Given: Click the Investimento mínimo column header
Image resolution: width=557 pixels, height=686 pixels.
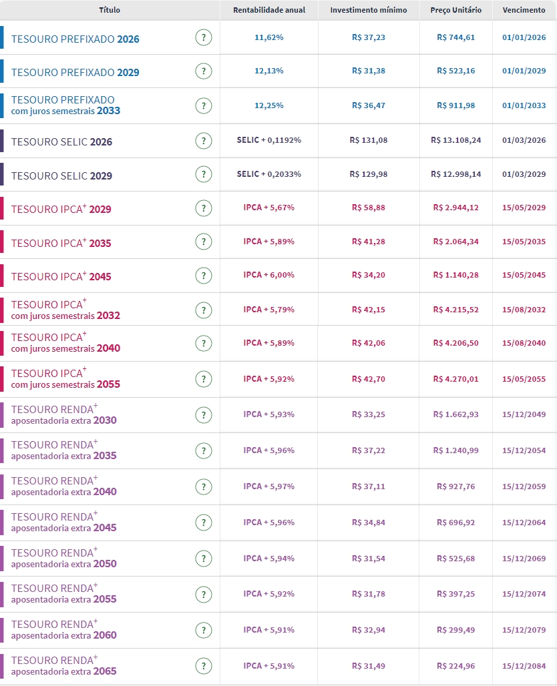Looking at the screenshot, I should pyautogui.click(x=369, y=11).
